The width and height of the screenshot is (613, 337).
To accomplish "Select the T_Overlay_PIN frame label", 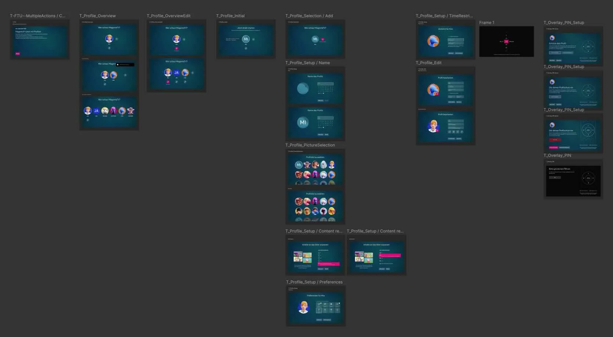I will click(558, 155).
